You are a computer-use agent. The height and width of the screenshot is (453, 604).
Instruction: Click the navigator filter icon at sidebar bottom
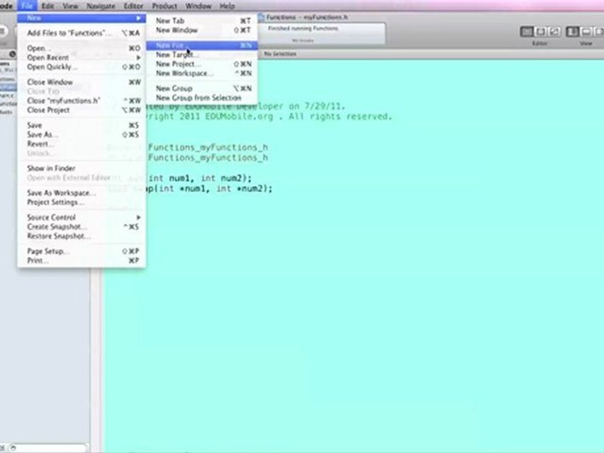pos(13,448)
